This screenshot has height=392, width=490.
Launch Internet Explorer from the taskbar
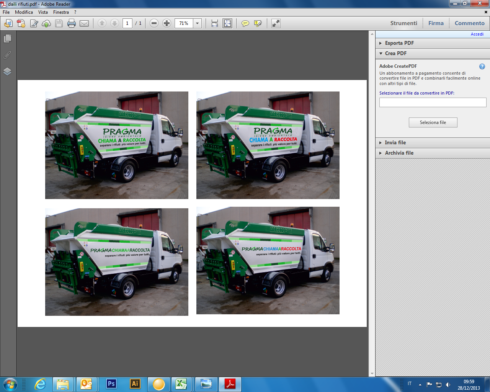coord(40,384)
